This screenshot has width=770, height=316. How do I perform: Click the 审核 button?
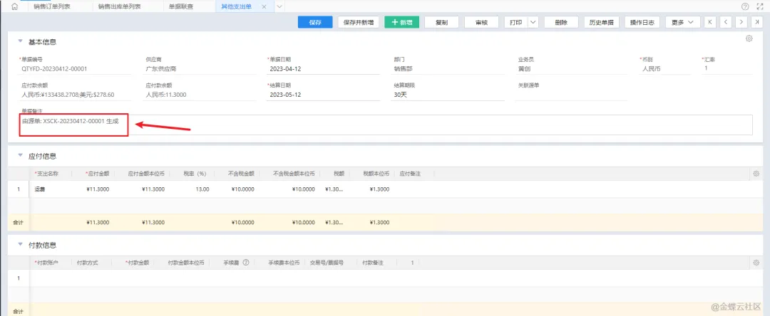pyautogui.click(x=481, y=22)
